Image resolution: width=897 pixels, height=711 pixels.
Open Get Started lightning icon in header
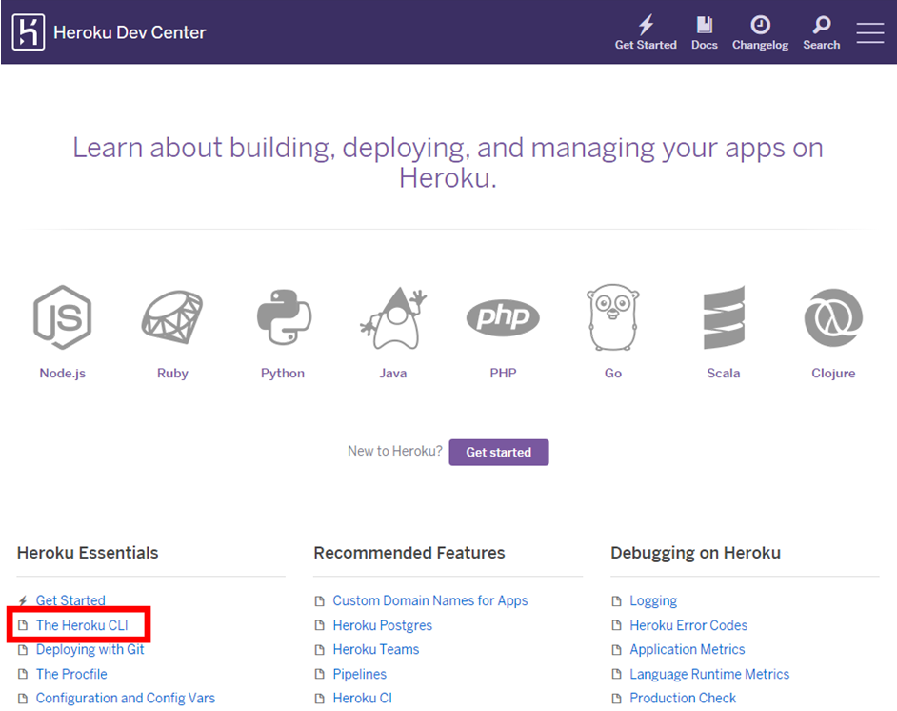click(x=646, y=25)
